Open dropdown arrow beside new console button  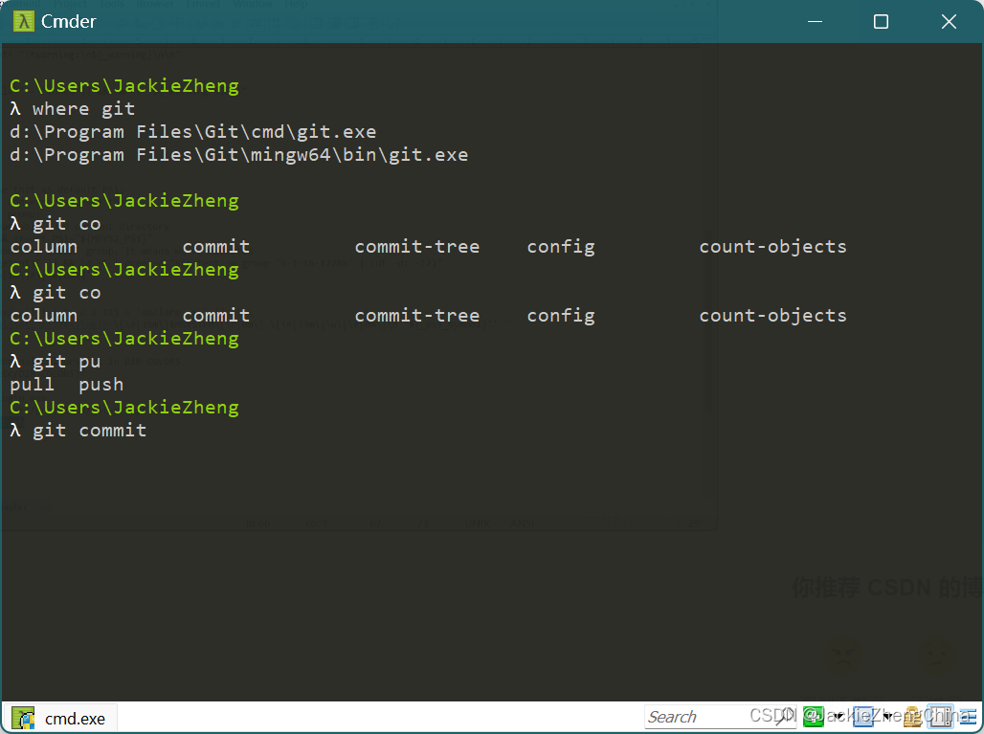point(839,717)
